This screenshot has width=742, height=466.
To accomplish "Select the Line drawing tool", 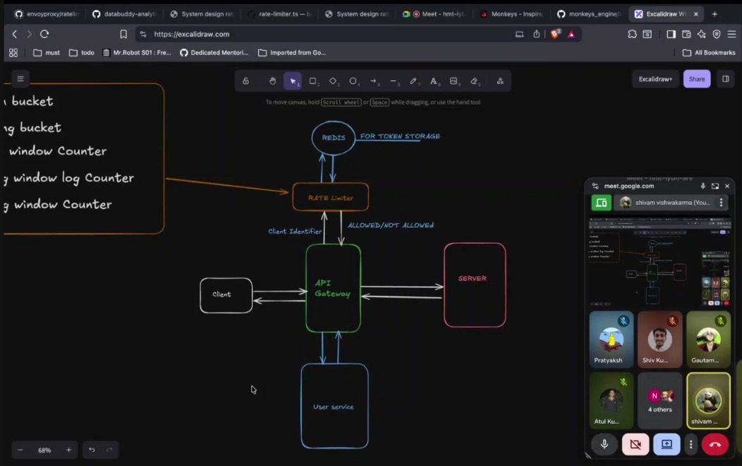I will [394, 81].
